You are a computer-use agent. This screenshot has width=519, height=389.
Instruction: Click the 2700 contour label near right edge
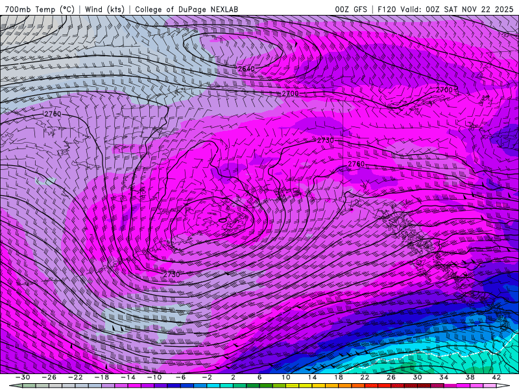pyautogui.click(x=444, y=89)
